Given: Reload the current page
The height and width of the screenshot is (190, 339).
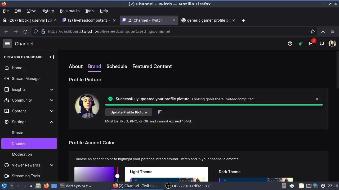Looking at the screenshot, I should click(25, 31).
